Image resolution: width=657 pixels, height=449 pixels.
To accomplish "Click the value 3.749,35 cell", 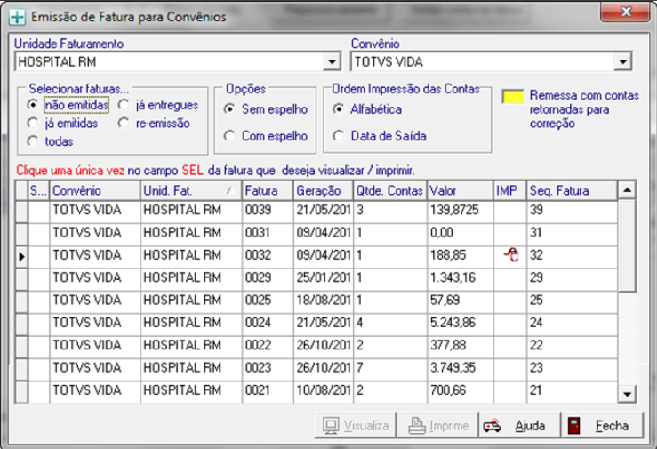I will click(460, 368).
